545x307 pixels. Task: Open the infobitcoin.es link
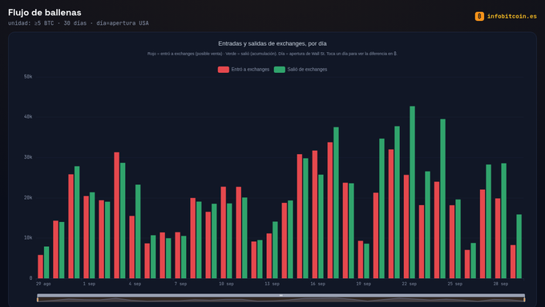511,16
